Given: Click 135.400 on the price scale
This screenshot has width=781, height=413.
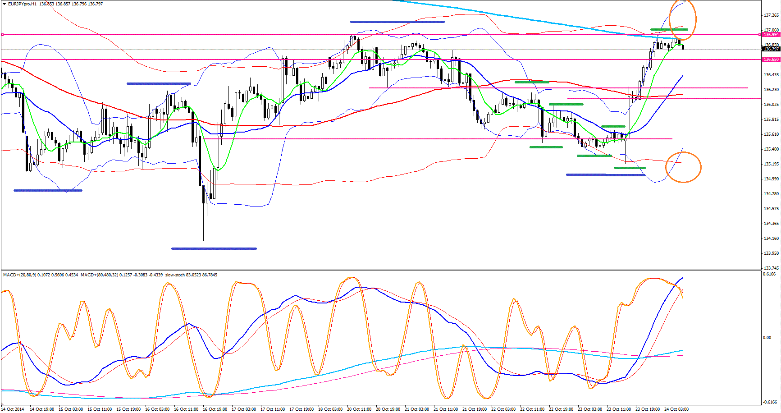Looking at the screenshot, I should tap(771, 149).
